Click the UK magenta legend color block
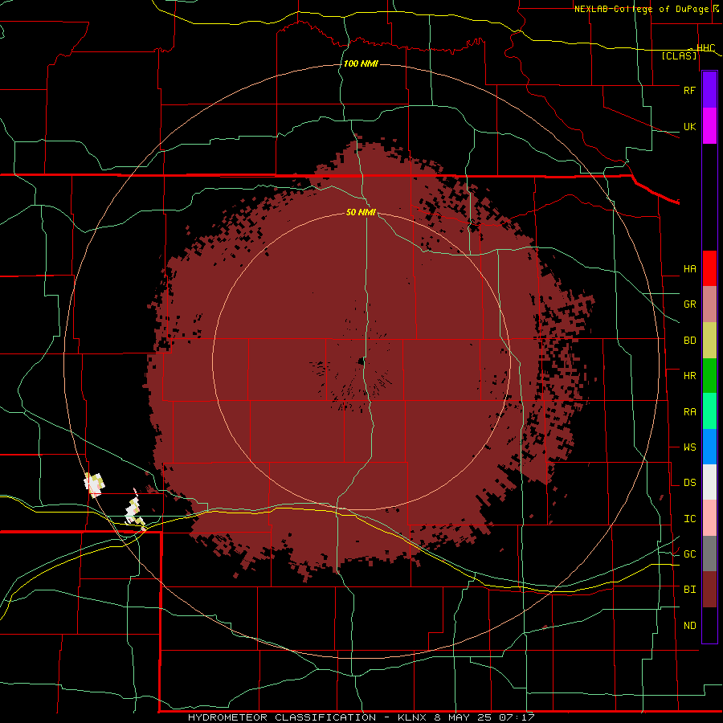Image resolution: width=723 pixels, height=723 pixels. (x=709, y=126)
